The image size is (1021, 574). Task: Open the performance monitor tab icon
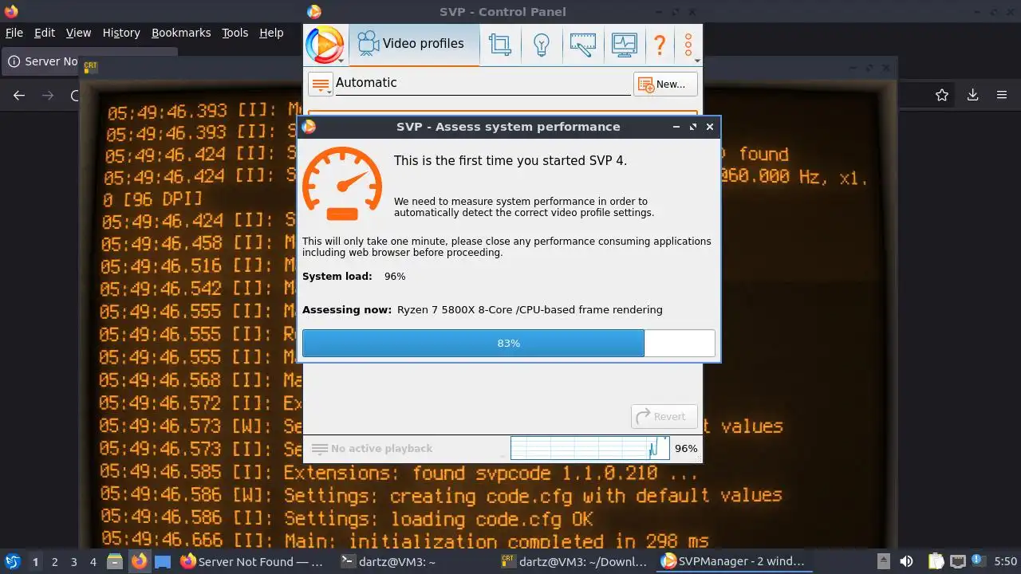[x=624, y=44]
